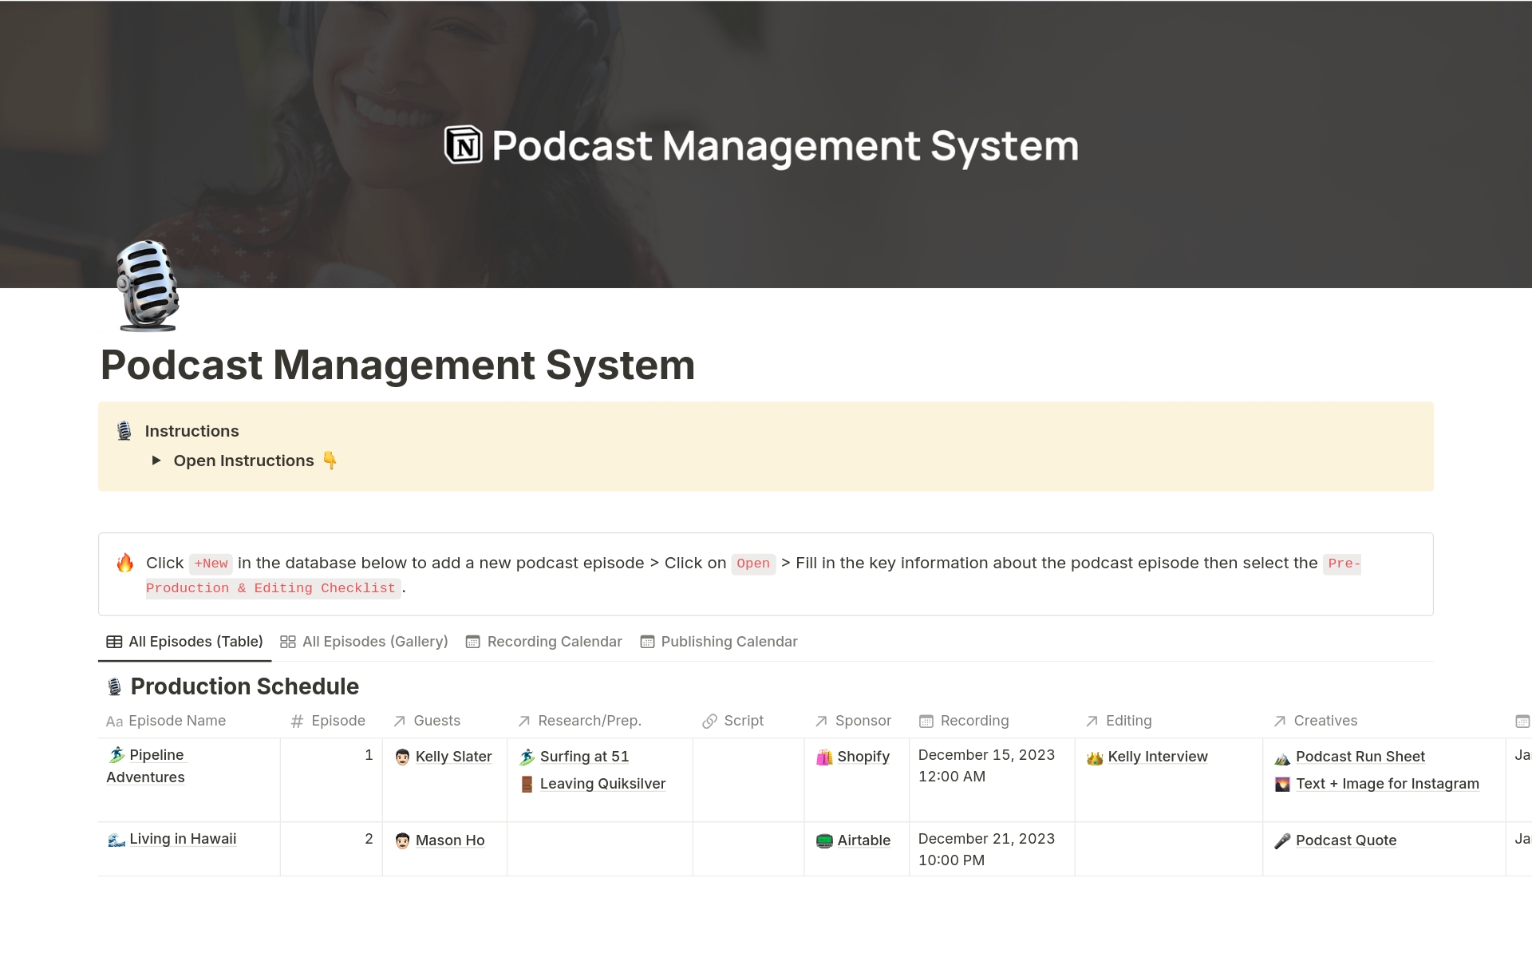Click the Instructions callout block toggle
Screen dimensions: 1532x957
(x=156, y=460)
